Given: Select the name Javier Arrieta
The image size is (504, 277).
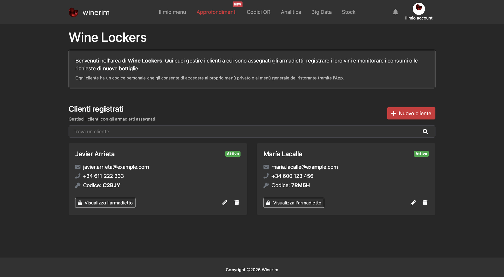Looking at the screenshot, I should 95,154.
